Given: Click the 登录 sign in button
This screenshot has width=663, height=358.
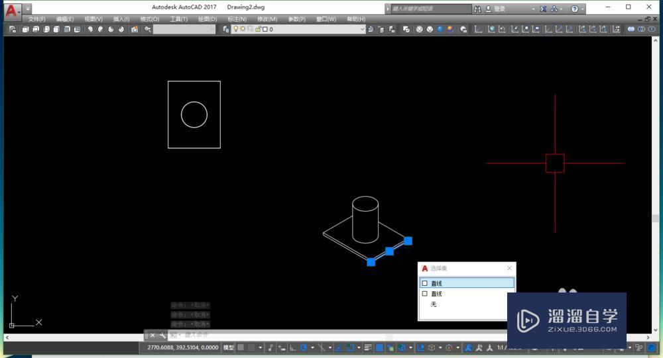Looking at the screenshot, I should 495,9.
